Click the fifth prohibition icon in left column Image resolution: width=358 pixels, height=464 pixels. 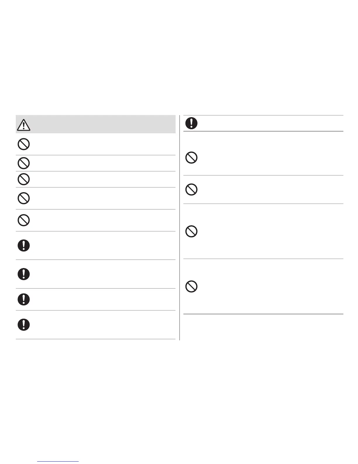[24, 220]
